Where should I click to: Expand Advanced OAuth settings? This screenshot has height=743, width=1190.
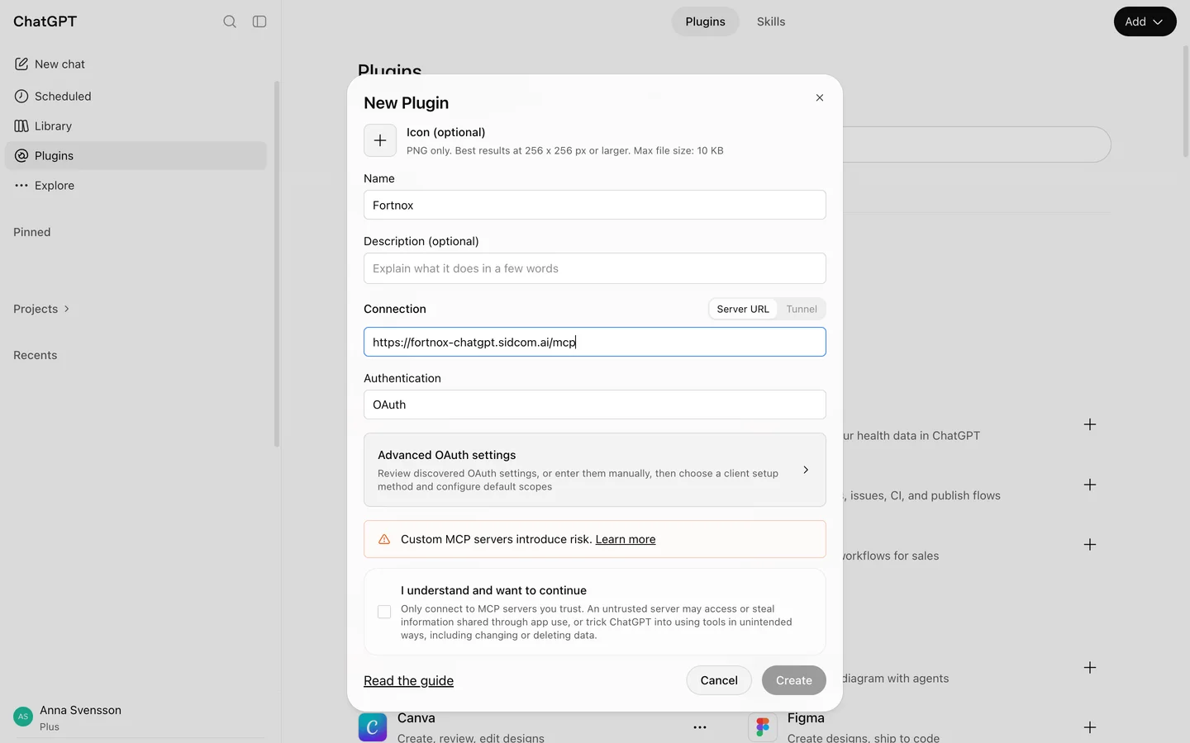point(595,470)
